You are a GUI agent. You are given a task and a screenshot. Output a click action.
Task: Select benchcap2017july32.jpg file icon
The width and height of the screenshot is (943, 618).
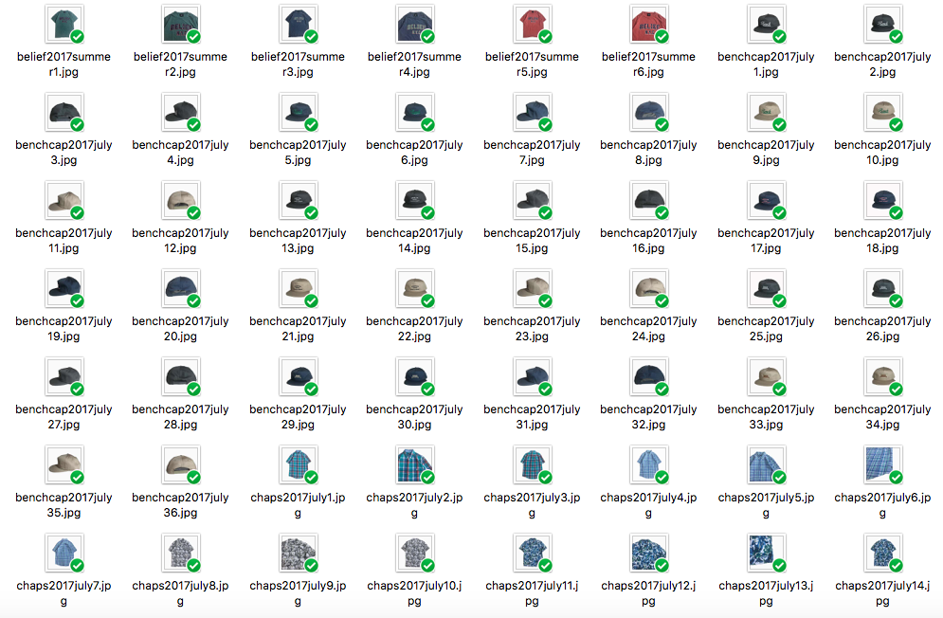click(x=649, y=376)
